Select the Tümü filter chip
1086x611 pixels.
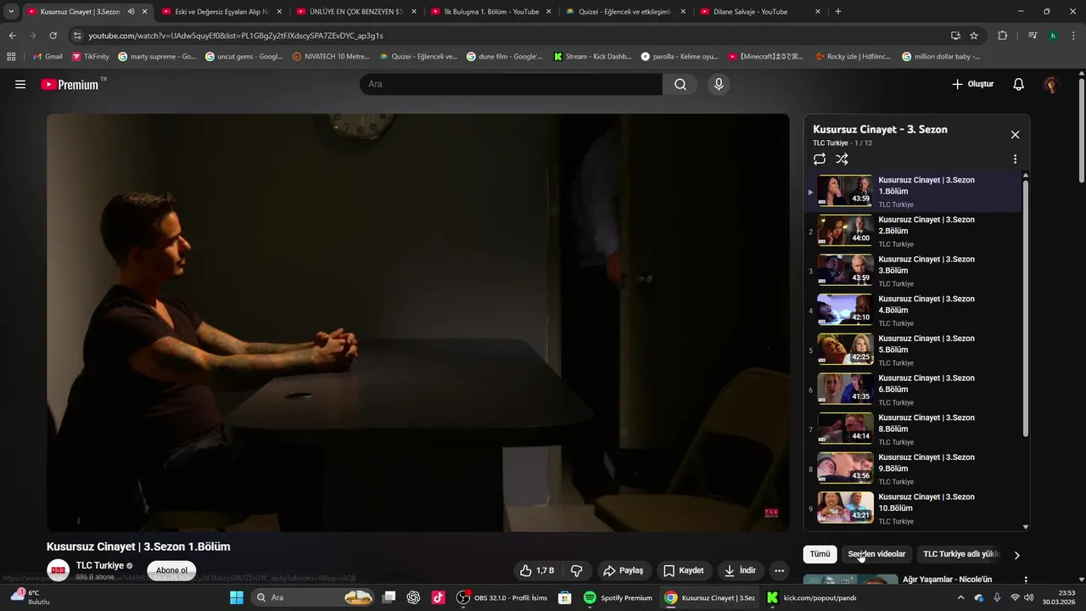pyautogui.click(x=820, y=554)
